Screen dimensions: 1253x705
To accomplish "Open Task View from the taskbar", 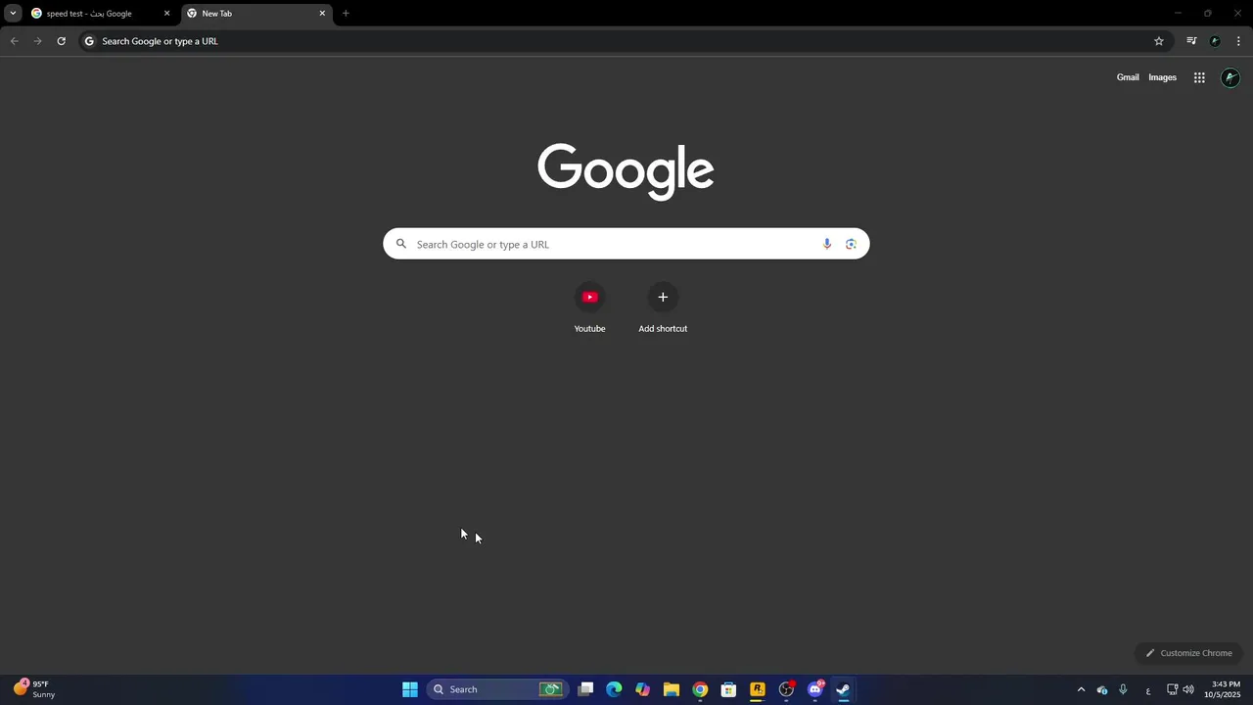I will [x=585, y=689].
